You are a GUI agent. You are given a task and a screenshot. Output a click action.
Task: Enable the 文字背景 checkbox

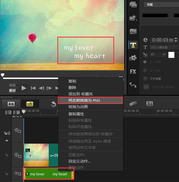145,79
